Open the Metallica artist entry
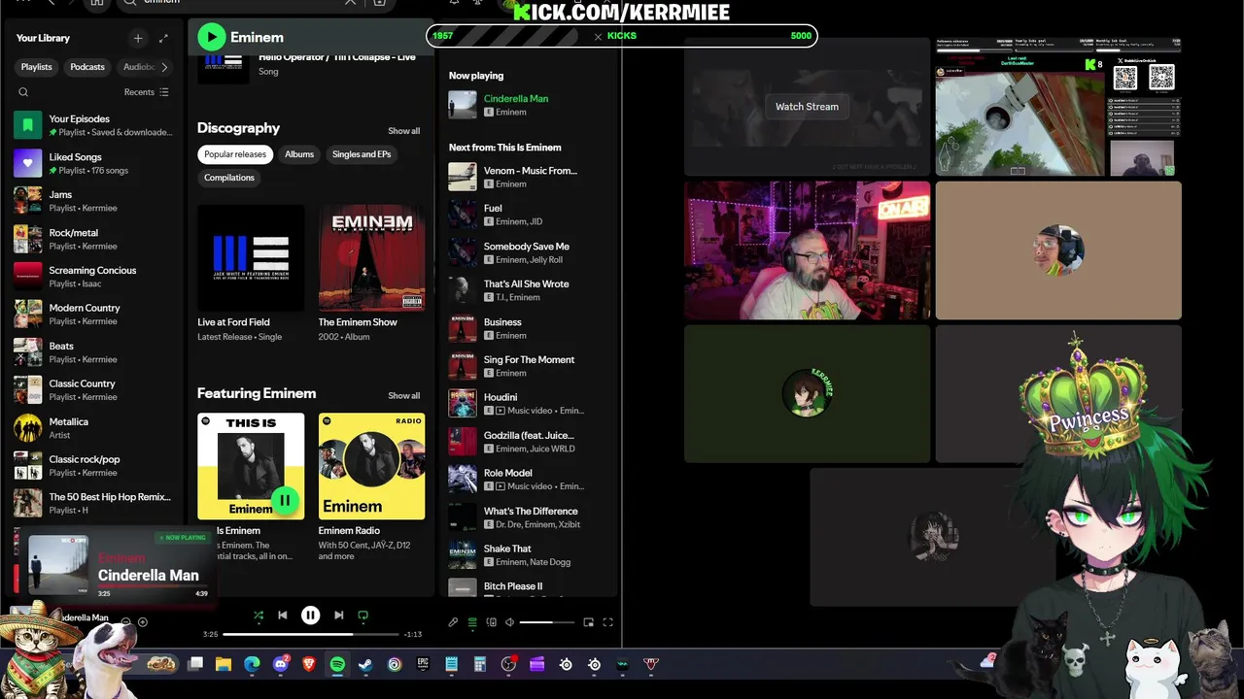The width and height of the screenshot is (1244, 699). click(x=92, y=428)
